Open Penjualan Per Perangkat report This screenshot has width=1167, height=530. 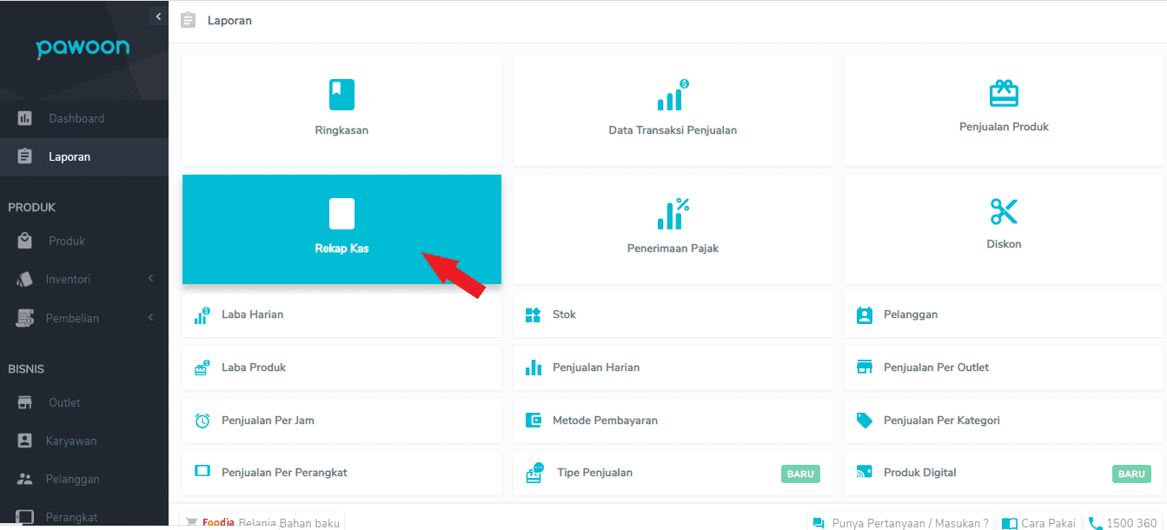341,473
